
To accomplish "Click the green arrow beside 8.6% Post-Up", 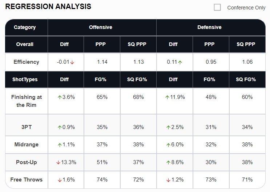I will tap(168, 162).
